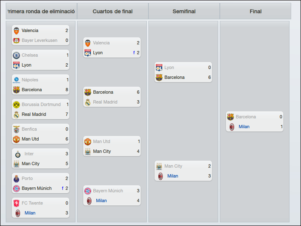Viewport: 301px width, 226px height.
Task: Open Milan link in the semifinal match
Action: point(172,176)
